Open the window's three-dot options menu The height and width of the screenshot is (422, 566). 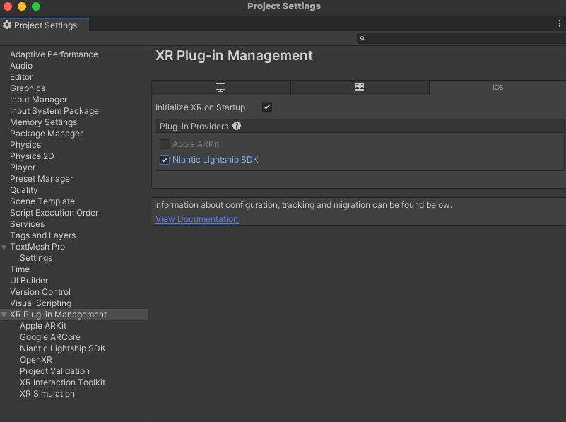[560, 24]
